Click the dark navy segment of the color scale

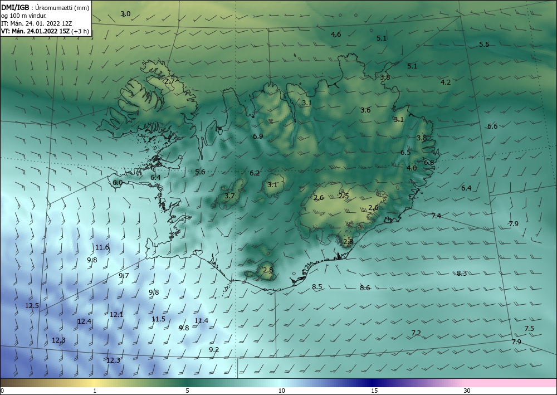click(x=373, y=383)
